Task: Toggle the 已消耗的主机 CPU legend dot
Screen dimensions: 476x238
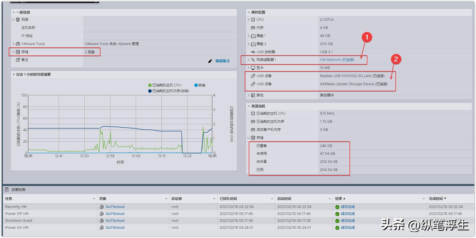Action: coord(150,85)
